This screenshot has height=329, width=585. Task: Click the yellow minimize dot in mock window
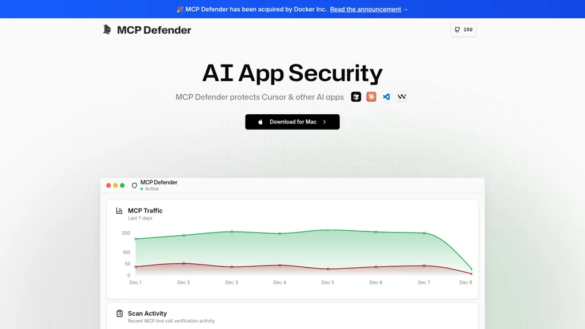[115, 186]
